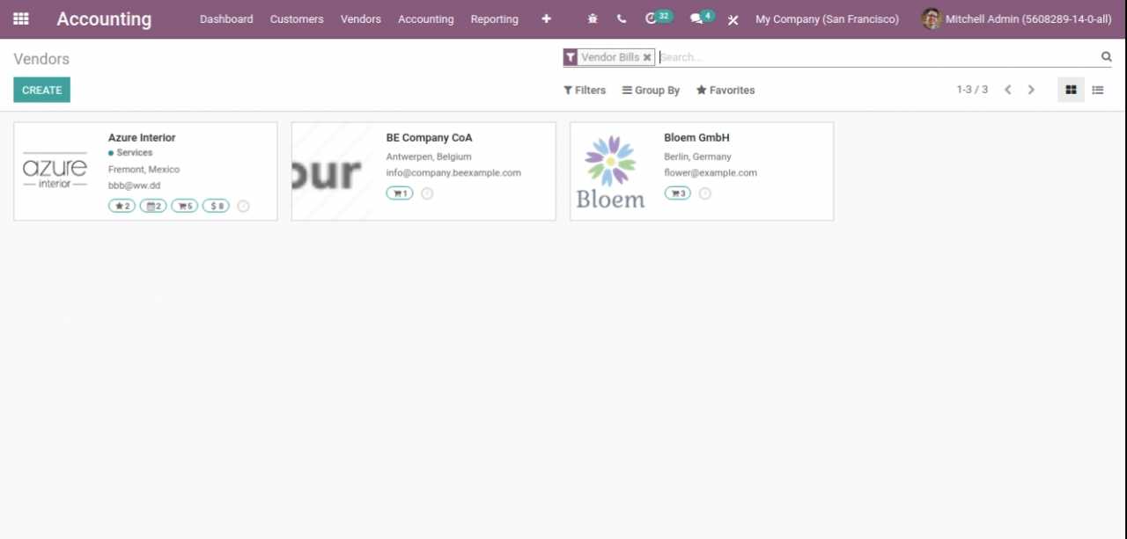Switch to the Reporting menu
This screenshot has height=539, width=1127.
click(x=494, y=18)
